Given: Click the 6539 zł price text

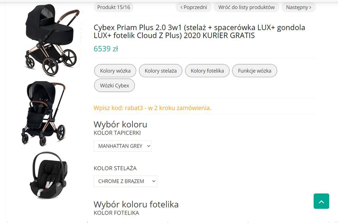Looking at the screenshot, I should 106,49.
